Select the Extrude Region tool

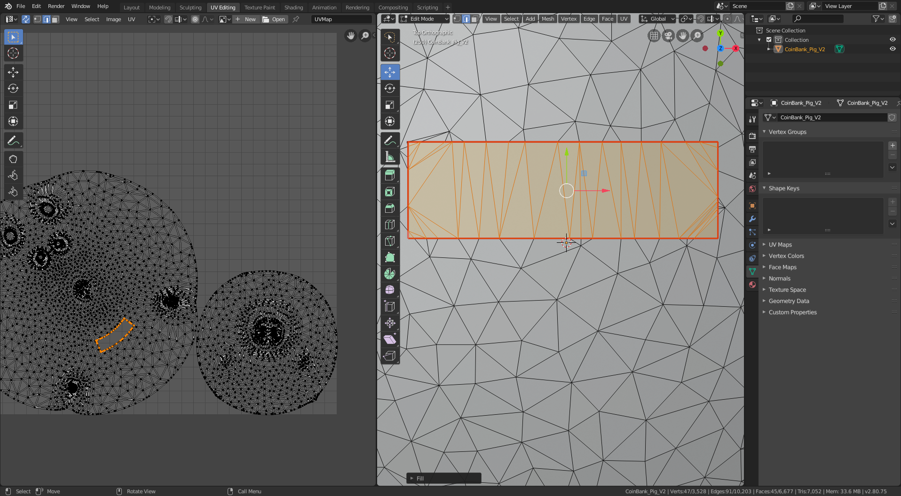(x=390, y=175)
